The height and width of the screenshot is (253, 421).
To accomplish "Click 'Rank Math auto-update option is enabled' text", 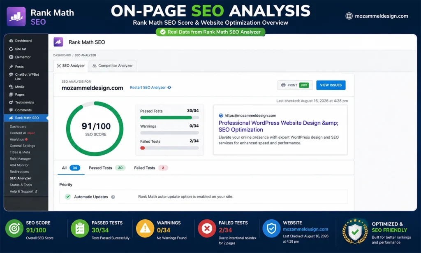I will 185,197.
